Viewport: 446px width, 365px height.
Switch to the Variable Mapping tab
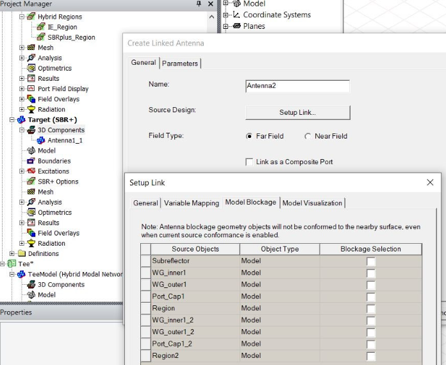pos(191,203)
